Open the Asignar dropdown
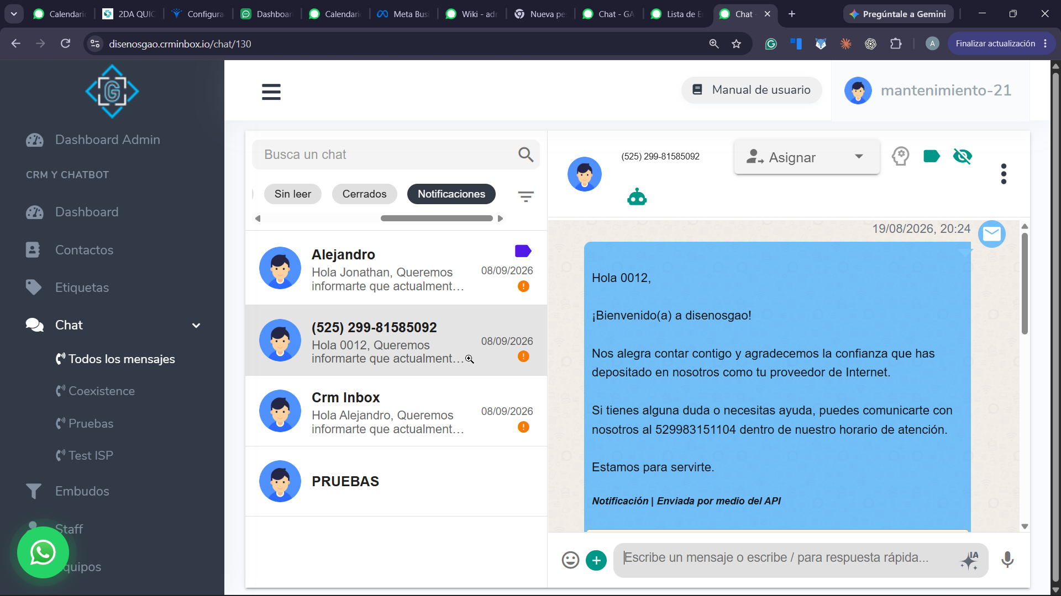This screenshot has width=1061, height=596. tap(807, 157)
